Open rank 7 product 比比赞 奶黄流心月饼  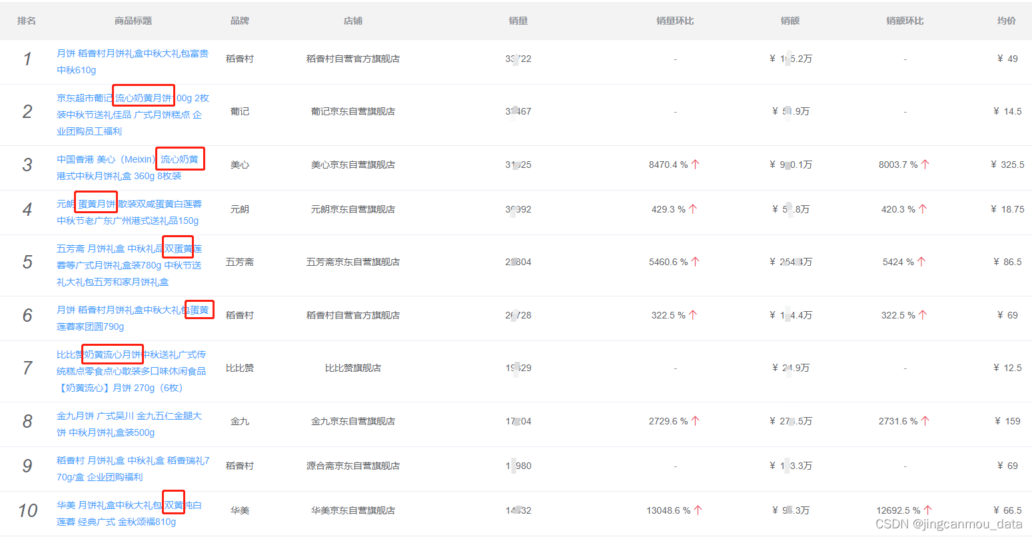pyautogui.click(x=131, y=371)
